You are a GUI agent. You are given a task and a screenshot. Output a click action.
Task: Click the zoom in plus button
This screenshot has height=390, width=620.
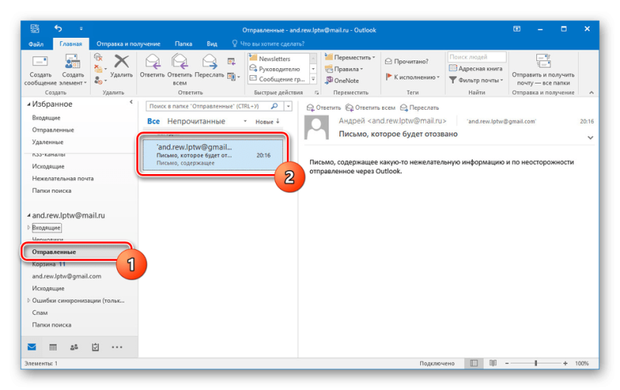pos(566,363)
